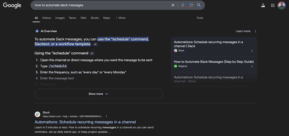Image resolution: width=289 pixels, height=136 pixels.
Task: Switch to the Maps tab
Action: pos(106,18)
